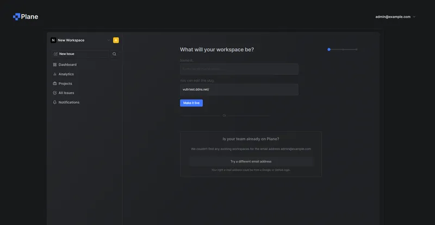Click the yellow 'A' user avatar
This screenshot has height=225, width=435.
click(116, 40)
